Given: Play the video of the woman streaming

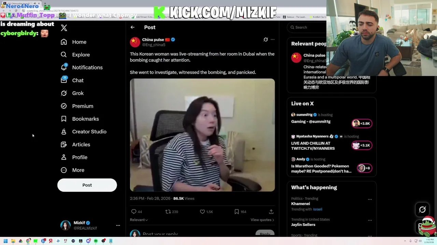Looking at the screenshot, I should pyautogui.click(x=202, y=135).
